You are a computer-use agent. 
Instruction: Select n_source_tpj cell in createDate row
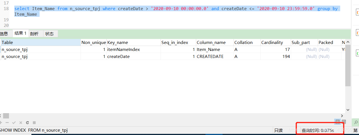[41, 56]
